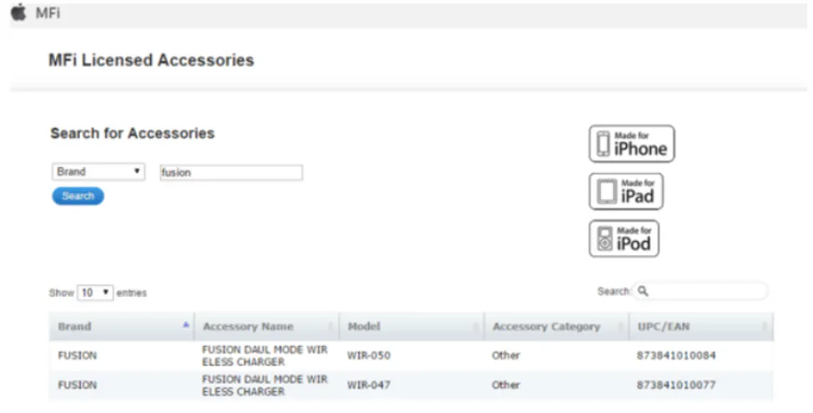Click the Made for iPod badge
The height and width of the screenshot is (413, 813).
click(x=624, y=239)
